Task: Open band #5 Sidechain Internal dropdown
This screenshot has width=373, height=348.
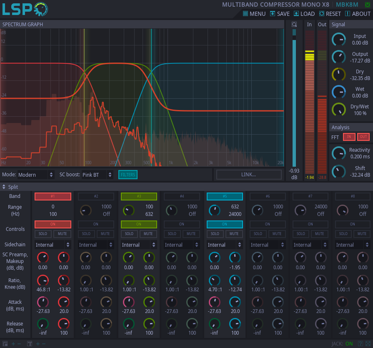Action: [x=225, y=245]
